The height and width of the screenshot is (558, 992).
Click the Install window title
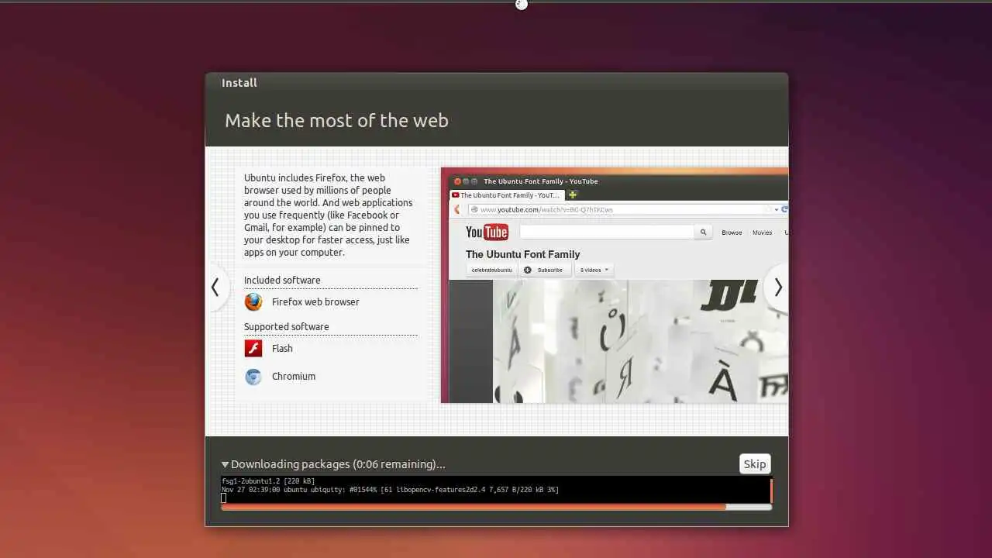pos(239,83)
